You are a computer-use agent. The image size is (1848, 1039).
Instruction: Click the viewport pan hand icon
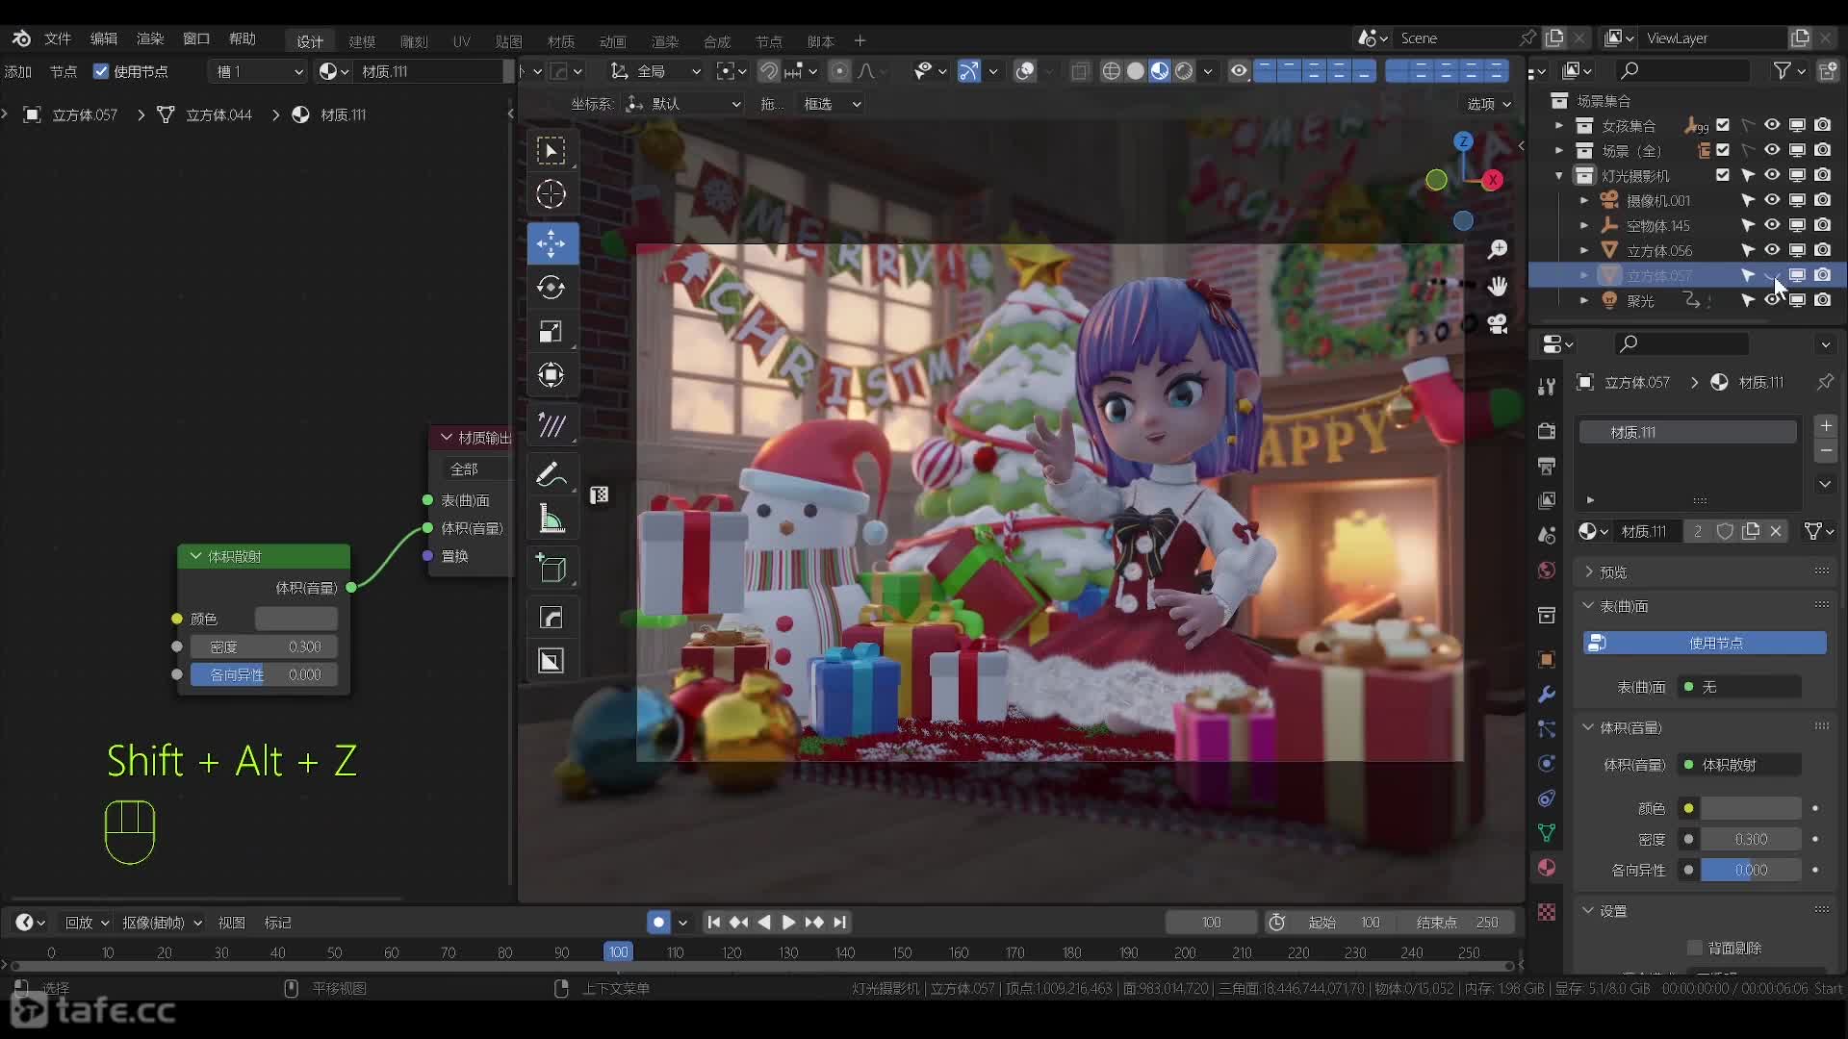[x=1498, y=286]
